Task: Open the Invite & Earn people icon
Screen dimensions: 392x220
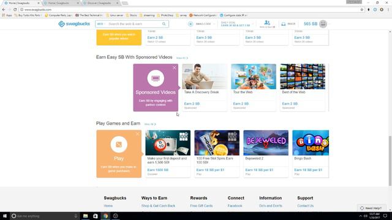Action: pos(267,23)
